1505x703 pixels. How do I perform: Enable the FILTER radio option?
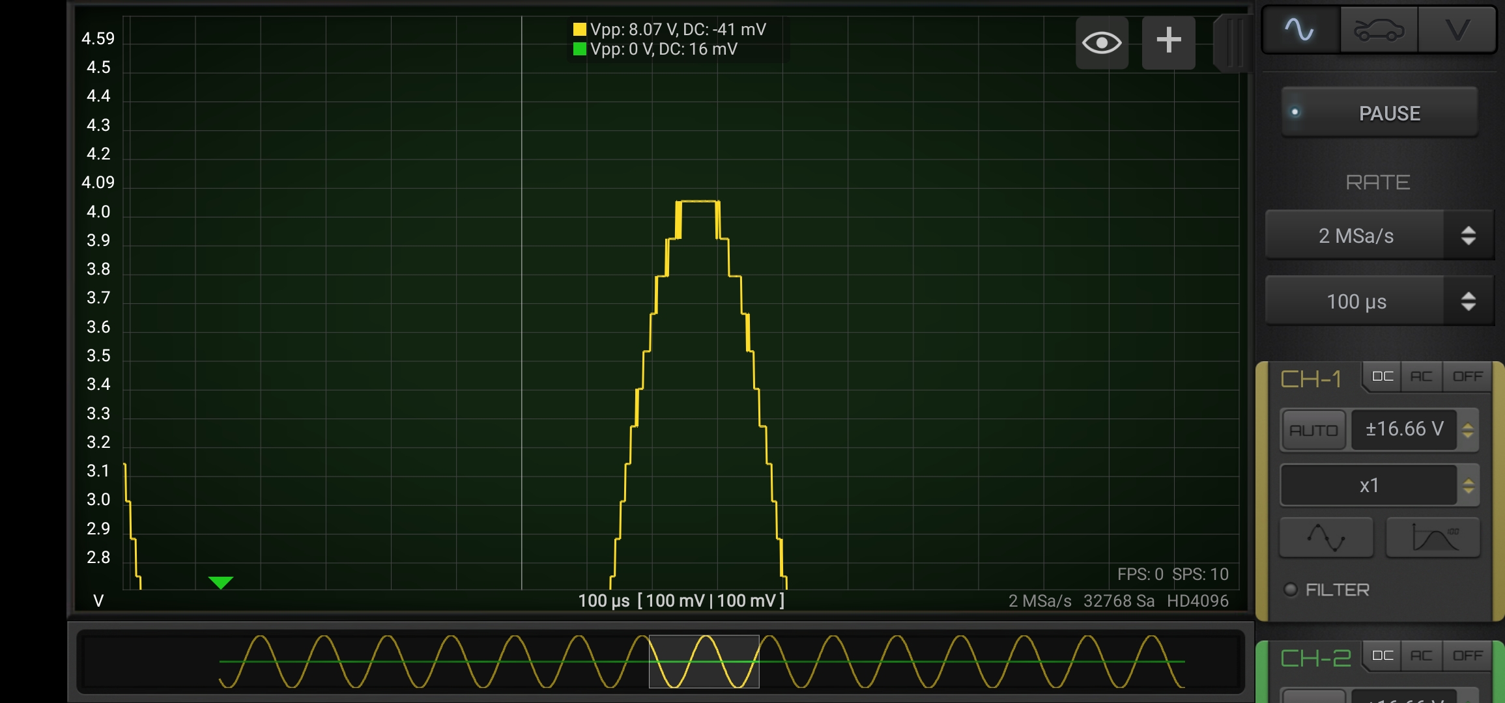(1291, 590)
